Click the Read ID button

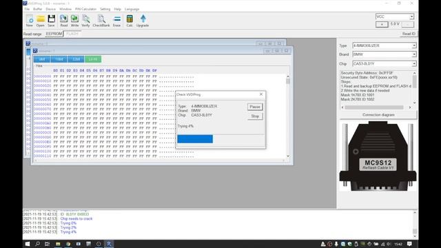point(409,34)
